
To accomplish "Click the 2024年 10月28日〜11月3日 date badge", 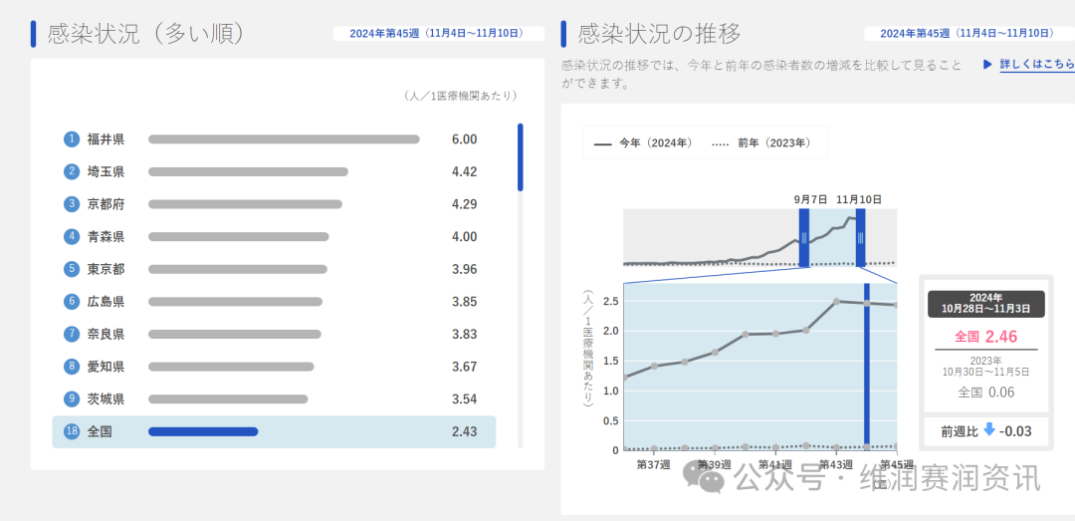I will tap(985, 304).
